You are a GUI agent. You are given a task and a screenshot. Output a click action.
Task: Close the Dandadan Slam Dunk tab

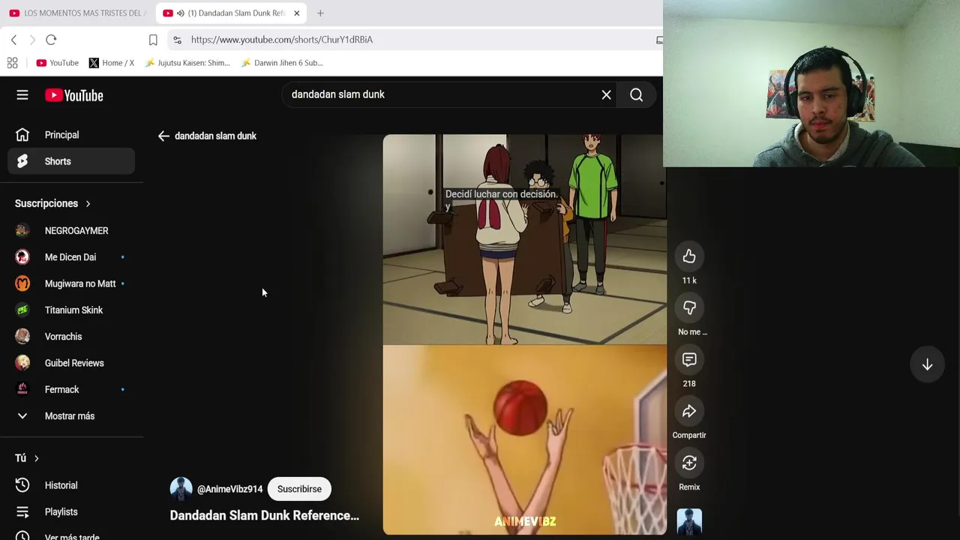296,13
